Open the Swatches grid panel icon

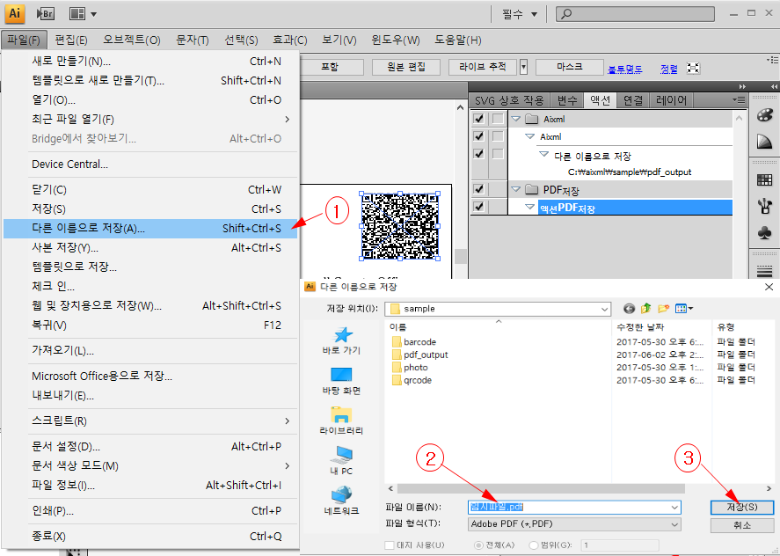[x=764, y=180]
